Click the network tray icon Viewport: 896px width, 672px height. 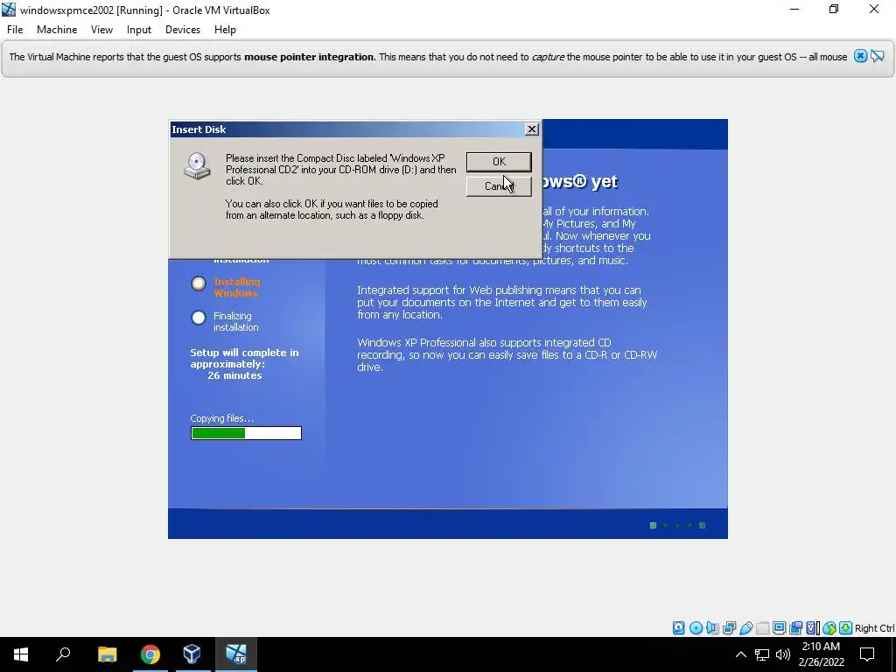[x=762, y=654]
